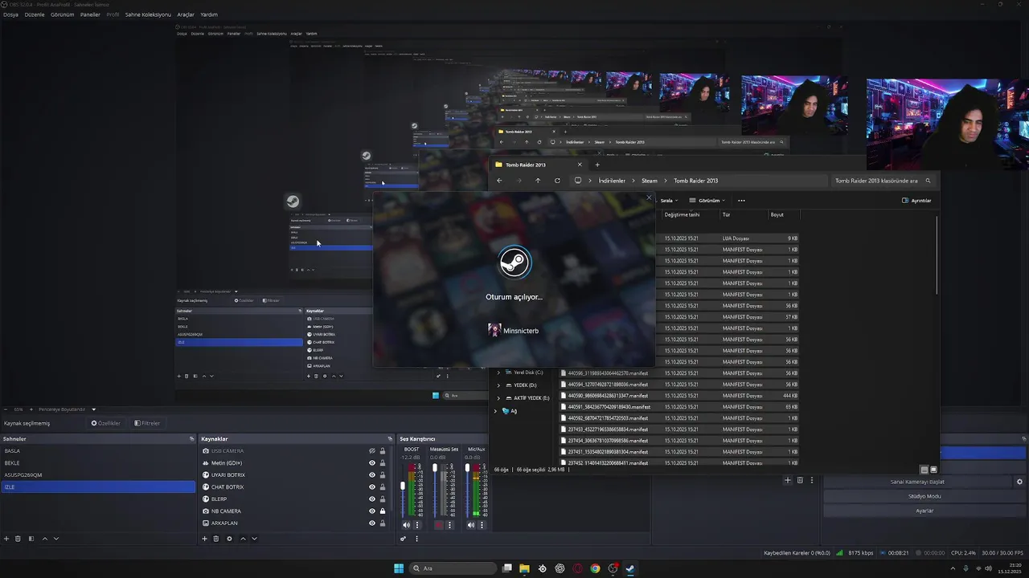Click refresh icon in Explorer window
Image resolution: width=1029 pixels, height=578 pixels.
click(557, 181)
